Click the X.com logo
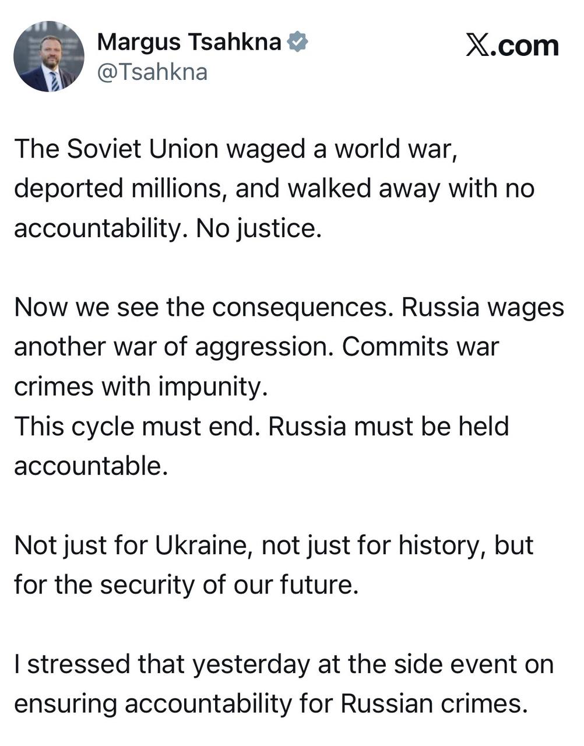Screen dimensions: 584x746 [512, 45]
